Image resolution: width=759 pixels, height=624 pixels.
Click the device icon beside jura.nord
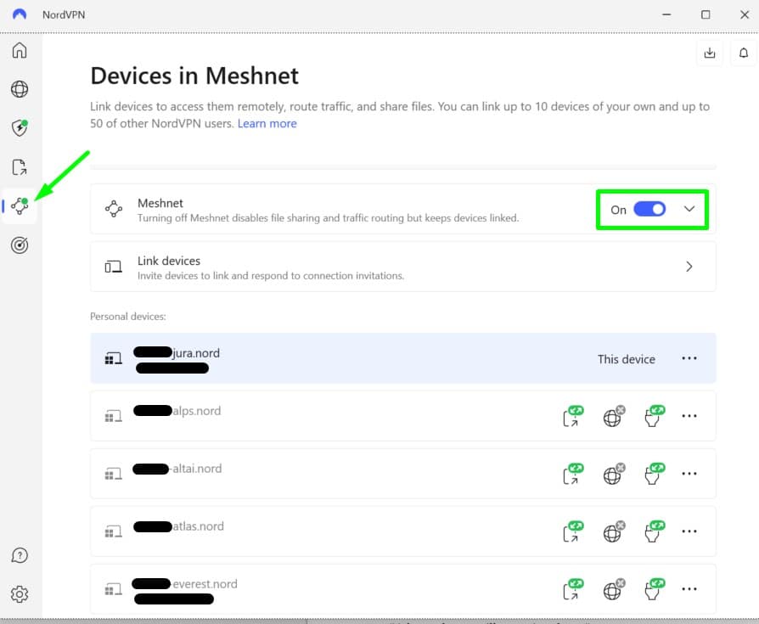[x=114, y=359]
